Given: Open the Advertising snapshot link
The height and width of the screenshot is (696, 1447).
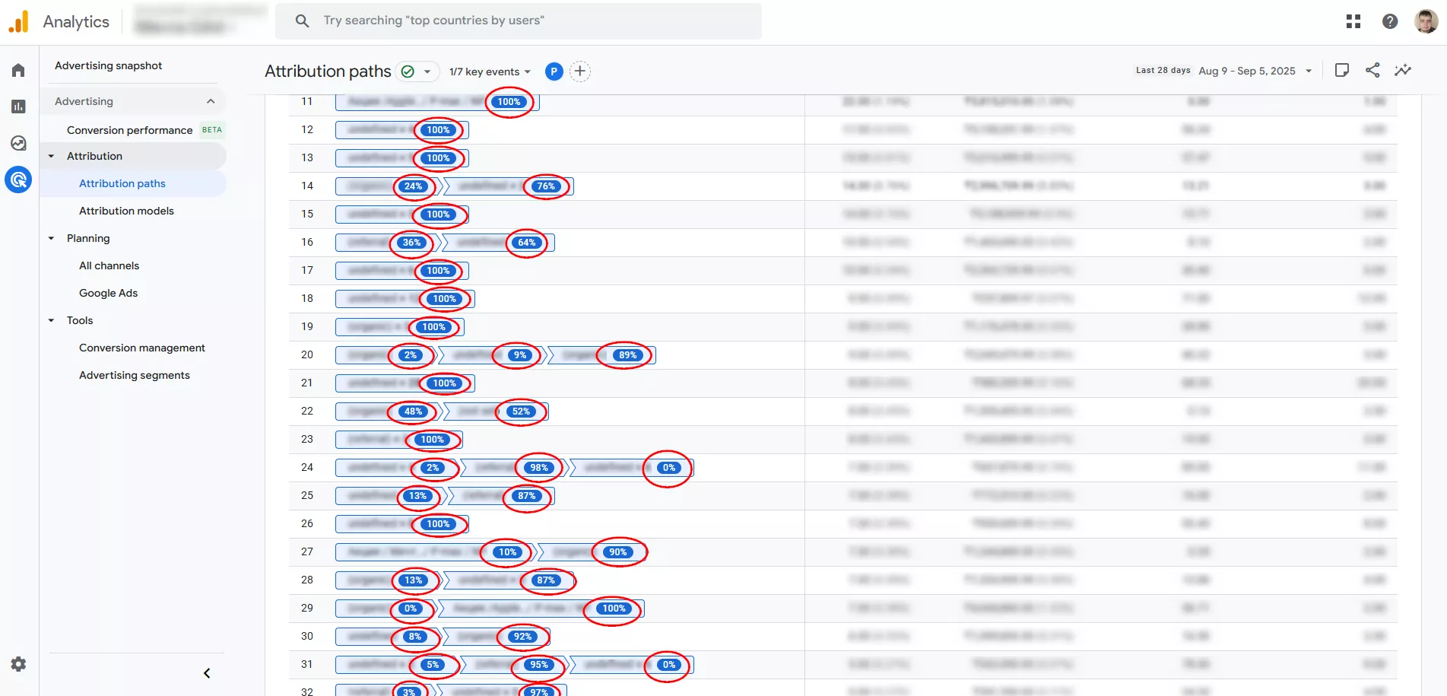Looking at the screenshot, I should click(108, 65).
